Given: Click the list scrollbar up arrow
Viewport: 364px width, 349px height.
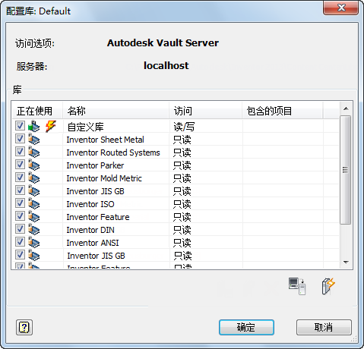Looking at the screenshot, I should coord(346,108).
